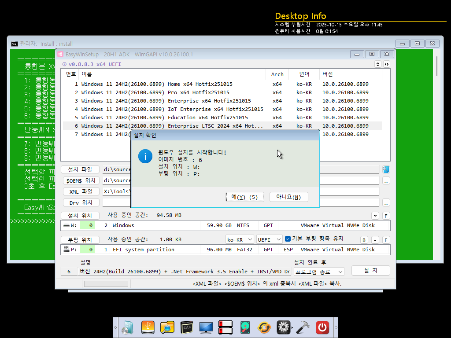Image resolution: width=451 pixels, height=338 pixels.
Task: Click the Drv 위치 button
Action: pos(81,202)
